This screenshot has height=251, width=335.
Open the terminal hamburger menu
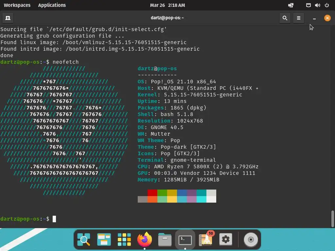tap(299, 18)
